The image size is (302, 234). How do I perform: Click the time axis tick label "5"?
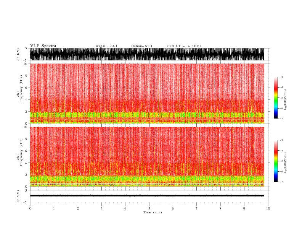[x=149, y=208]
